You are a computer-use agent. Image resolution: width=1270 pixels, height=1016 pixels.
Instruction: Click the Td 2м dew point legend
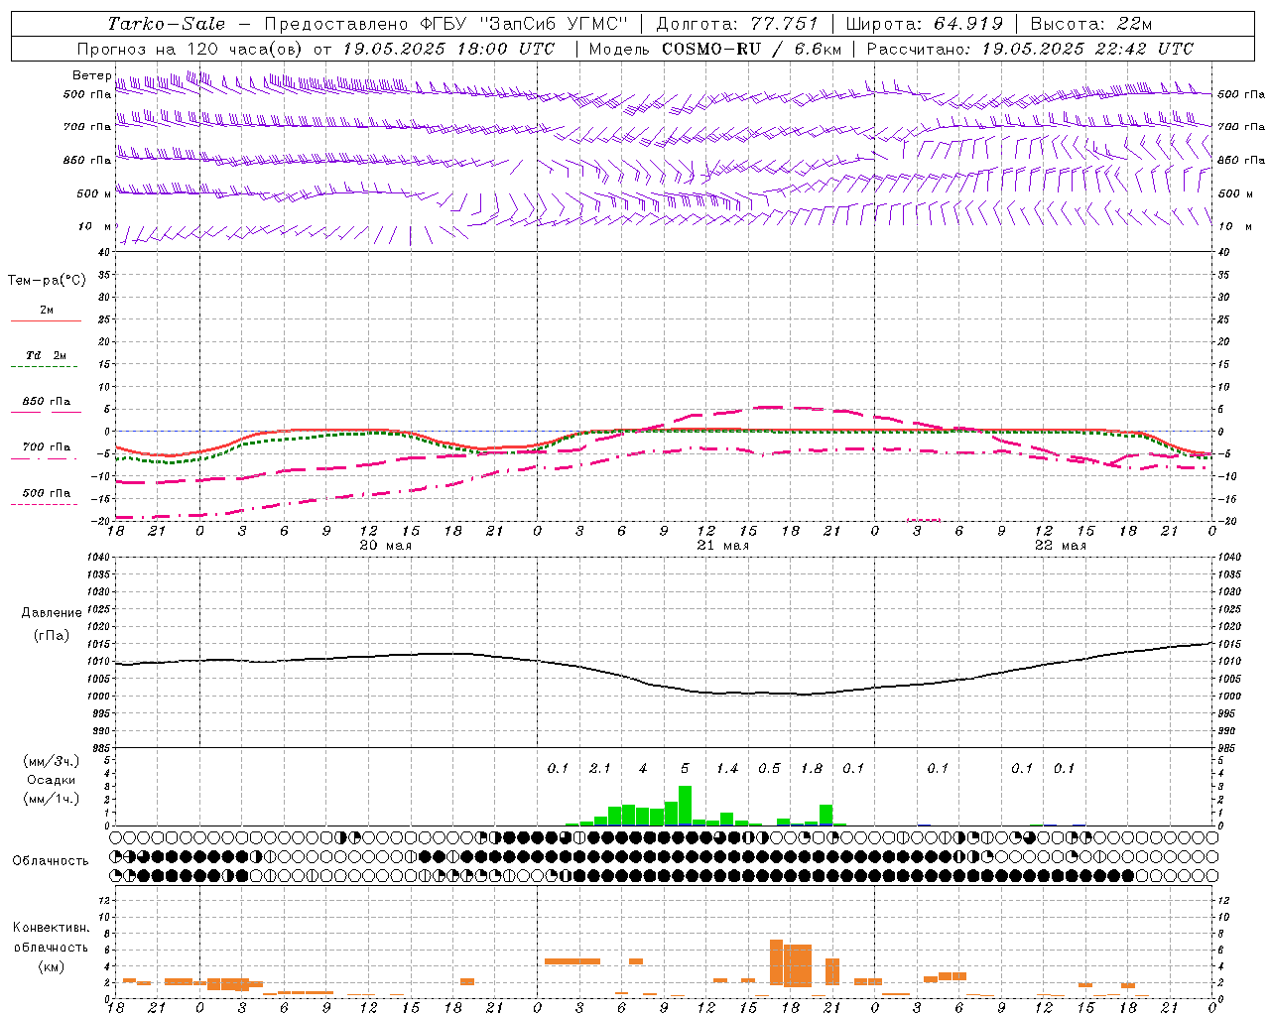[46, 355]
